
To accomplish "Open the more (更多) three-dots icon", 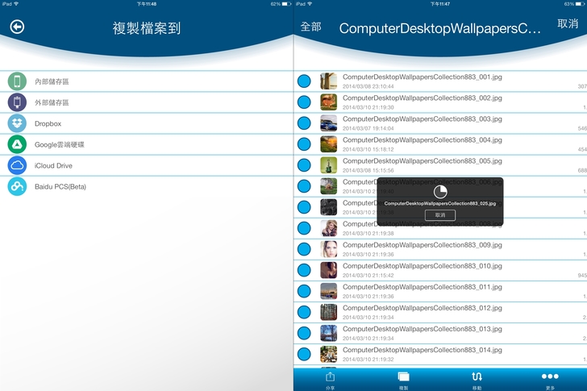I will 550,376.
